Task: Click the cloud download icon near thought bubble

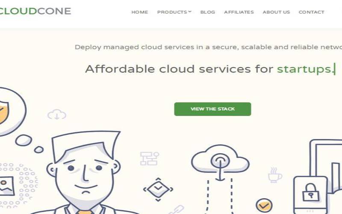Action: point(57,114)
